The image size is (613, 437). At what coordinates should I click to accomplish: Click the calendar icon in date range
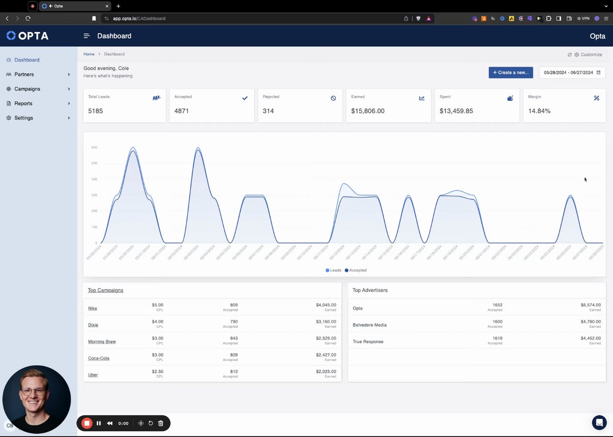tap(598, 72)
